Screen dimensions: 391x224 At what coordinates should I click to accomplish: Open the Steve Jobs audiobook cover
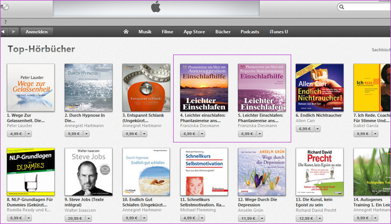point(88,172)
